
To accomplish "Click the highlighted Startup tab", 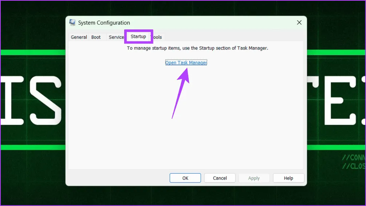I will coord(138,37).
